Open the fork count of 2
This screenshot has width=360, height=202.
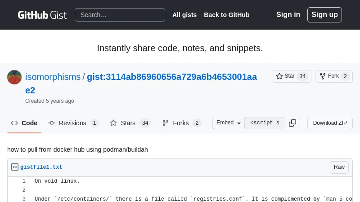(x=345, y=76)
